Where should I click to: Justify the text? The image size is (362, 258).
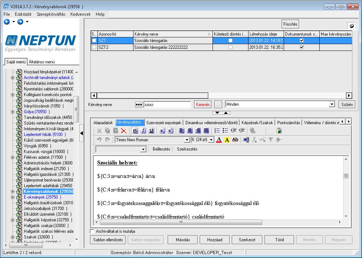coord(206,131)
